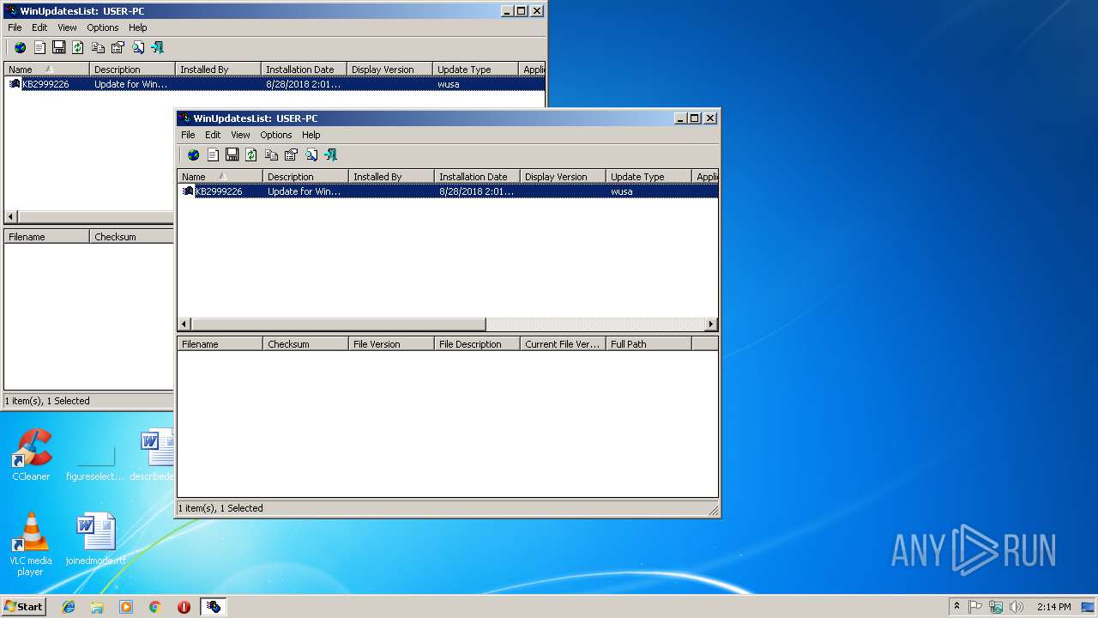Screen dimensions: 1098x618
Task: Click horizontal scrollbar left arrow in front window
Action: (184, 324)
